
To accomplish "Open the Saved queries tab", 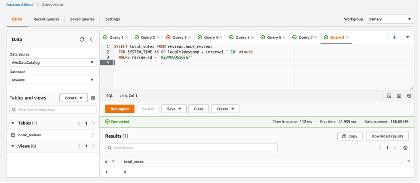I will click(x=82, y=19).
